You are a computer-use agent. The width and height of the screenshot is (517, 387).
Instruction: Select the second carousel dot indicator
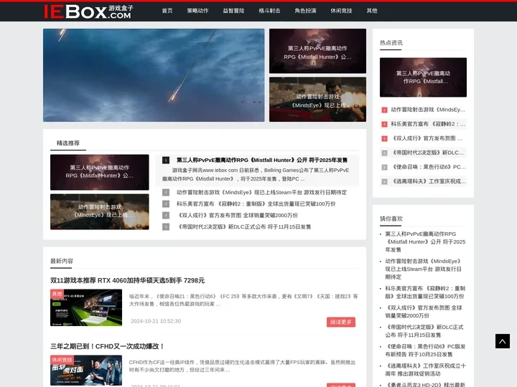pos(248,102)
